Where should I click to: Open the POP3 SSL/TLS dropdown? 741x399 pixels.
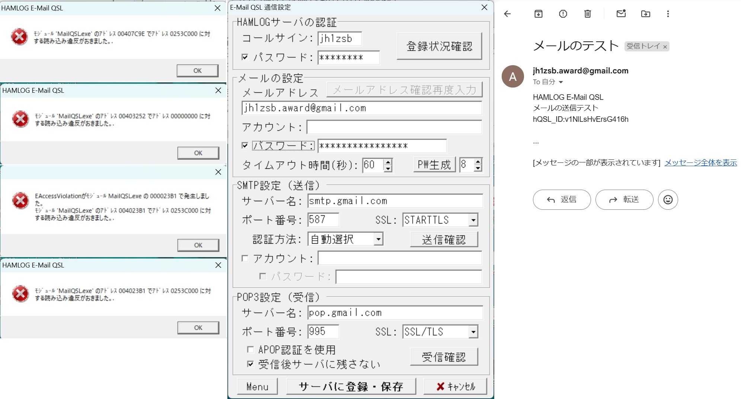(473, 332)
